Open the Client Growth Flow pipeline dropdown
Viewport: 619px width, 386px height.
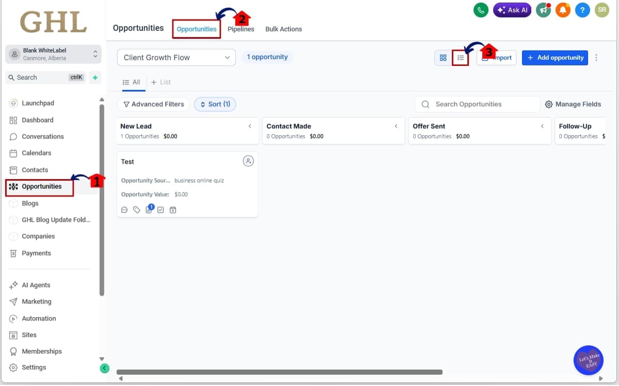tap(176, 57)
